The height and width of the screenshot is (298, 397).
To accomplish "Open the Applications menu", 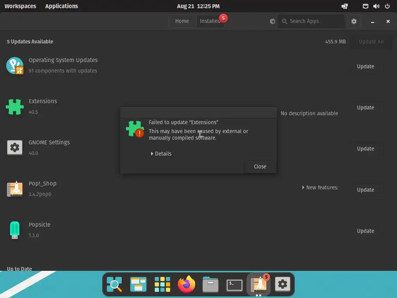I will (62, 6).
